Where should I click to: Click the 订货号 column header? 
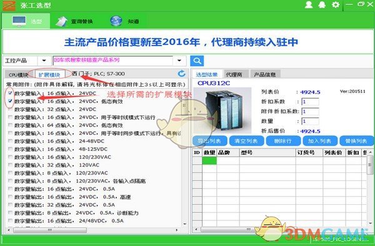point(309,152)
